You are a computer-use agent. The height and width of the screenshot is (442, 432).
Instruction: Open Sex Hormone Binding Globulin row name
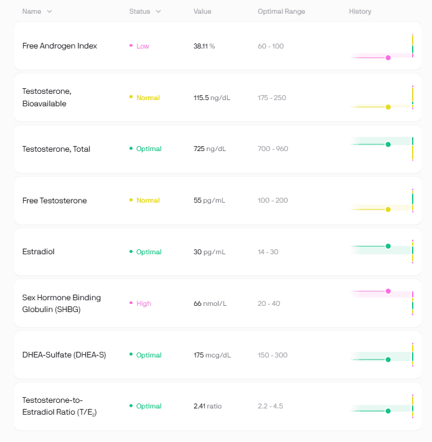pos(61,303)
